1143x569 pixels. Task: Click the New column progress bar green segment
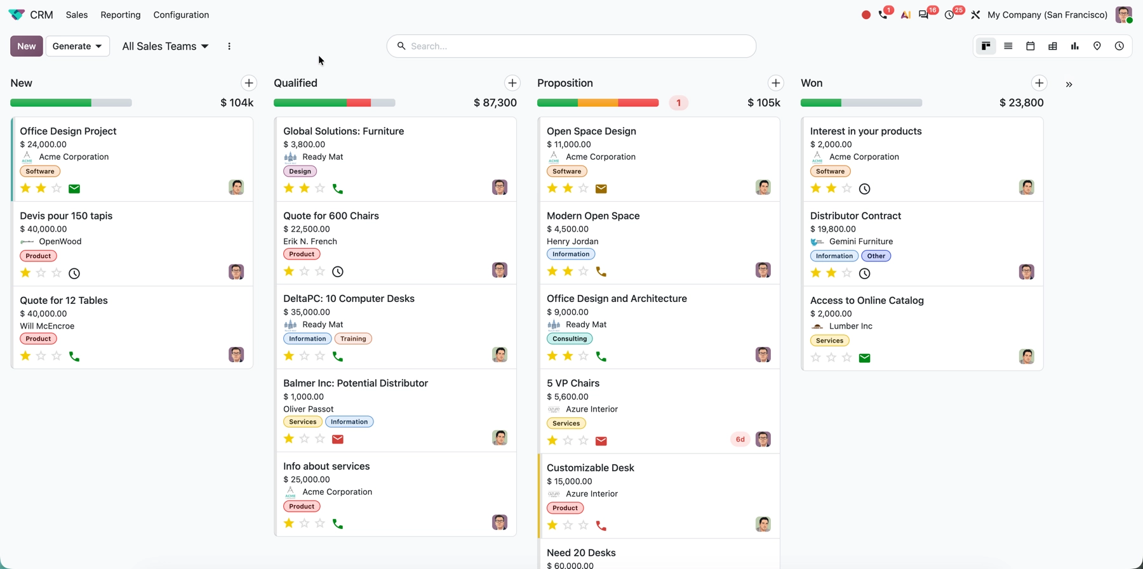51,103
